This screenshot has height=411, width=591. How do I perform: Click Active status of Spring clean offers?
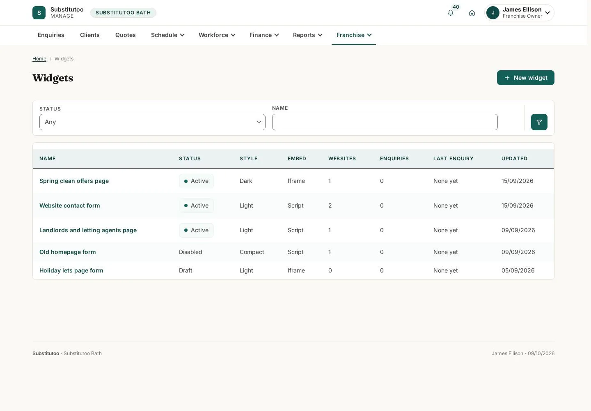click(x=196, y=181)
